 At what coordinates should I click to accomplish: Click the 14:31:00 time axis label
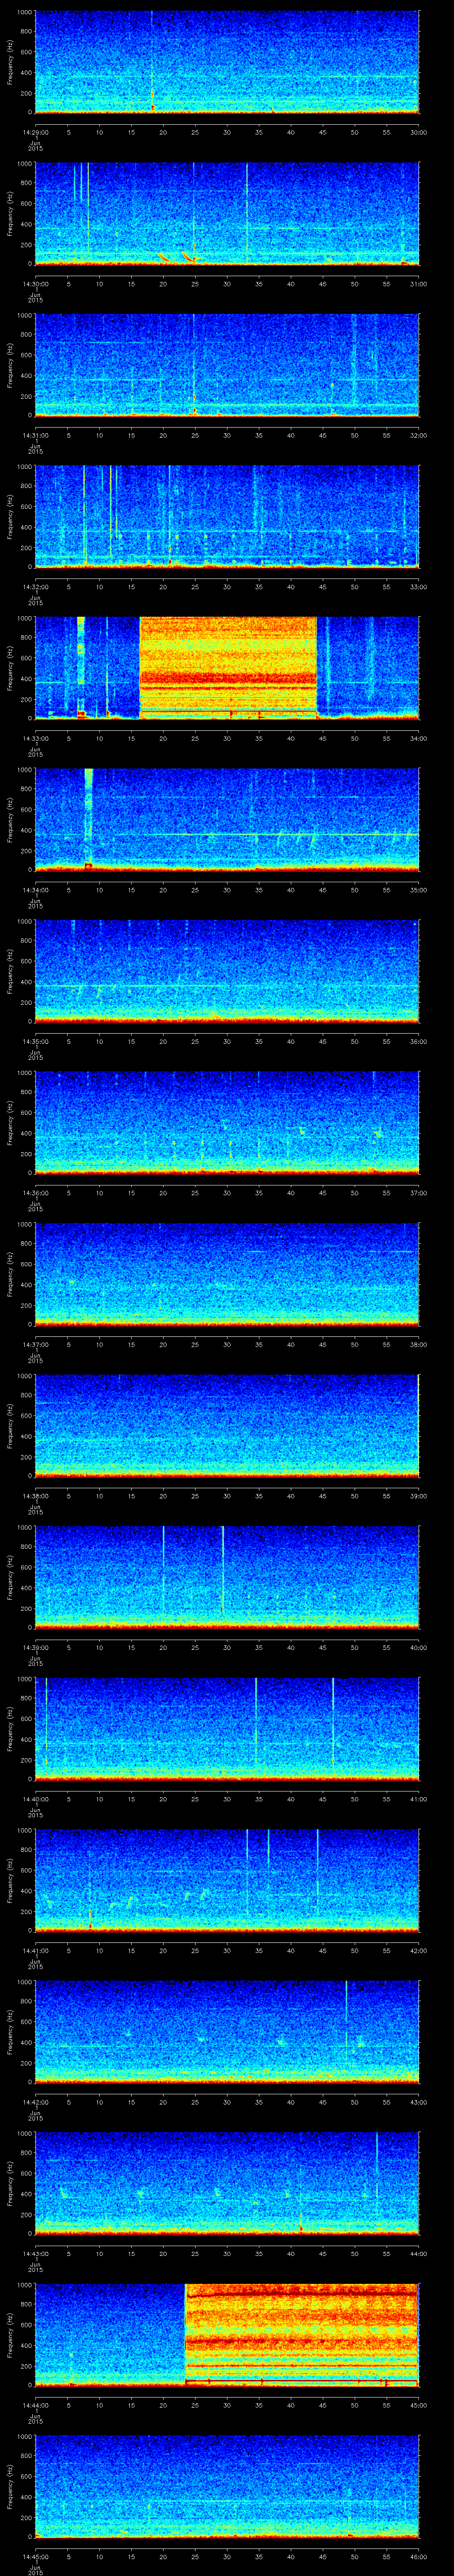coord(35,435)
